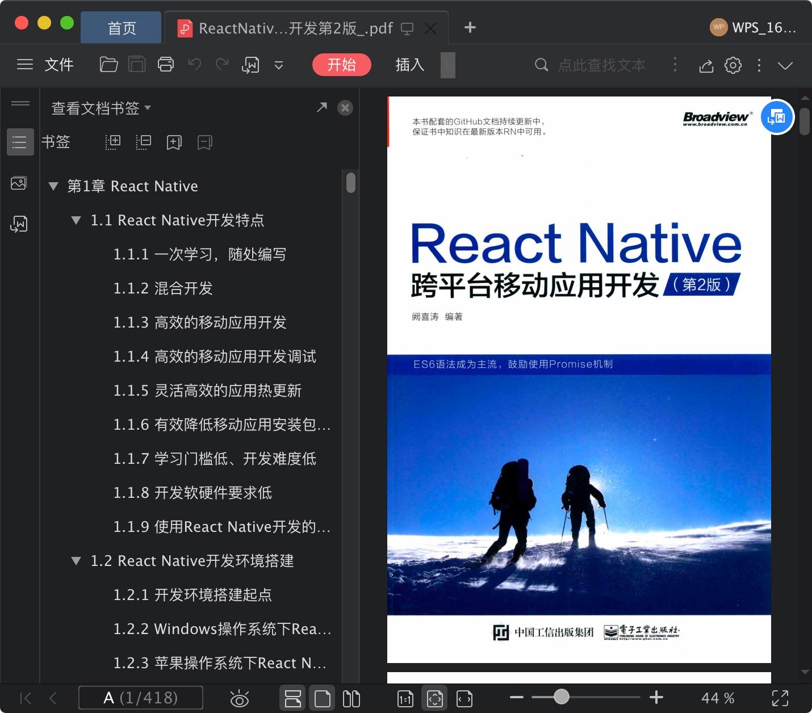The image size is (812, 713).
Task: Click the undo arrow icon
Action: click(195, 64)
